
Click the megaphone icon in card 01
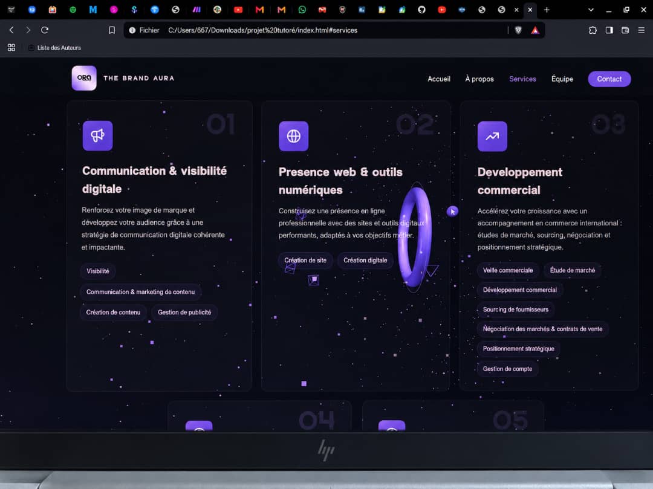(97, 135)
